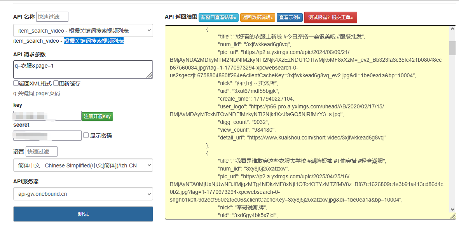Click the language quick filter field
Viewport: 459px width, 228px height.
pyautogui.click(x=42, y=151)
